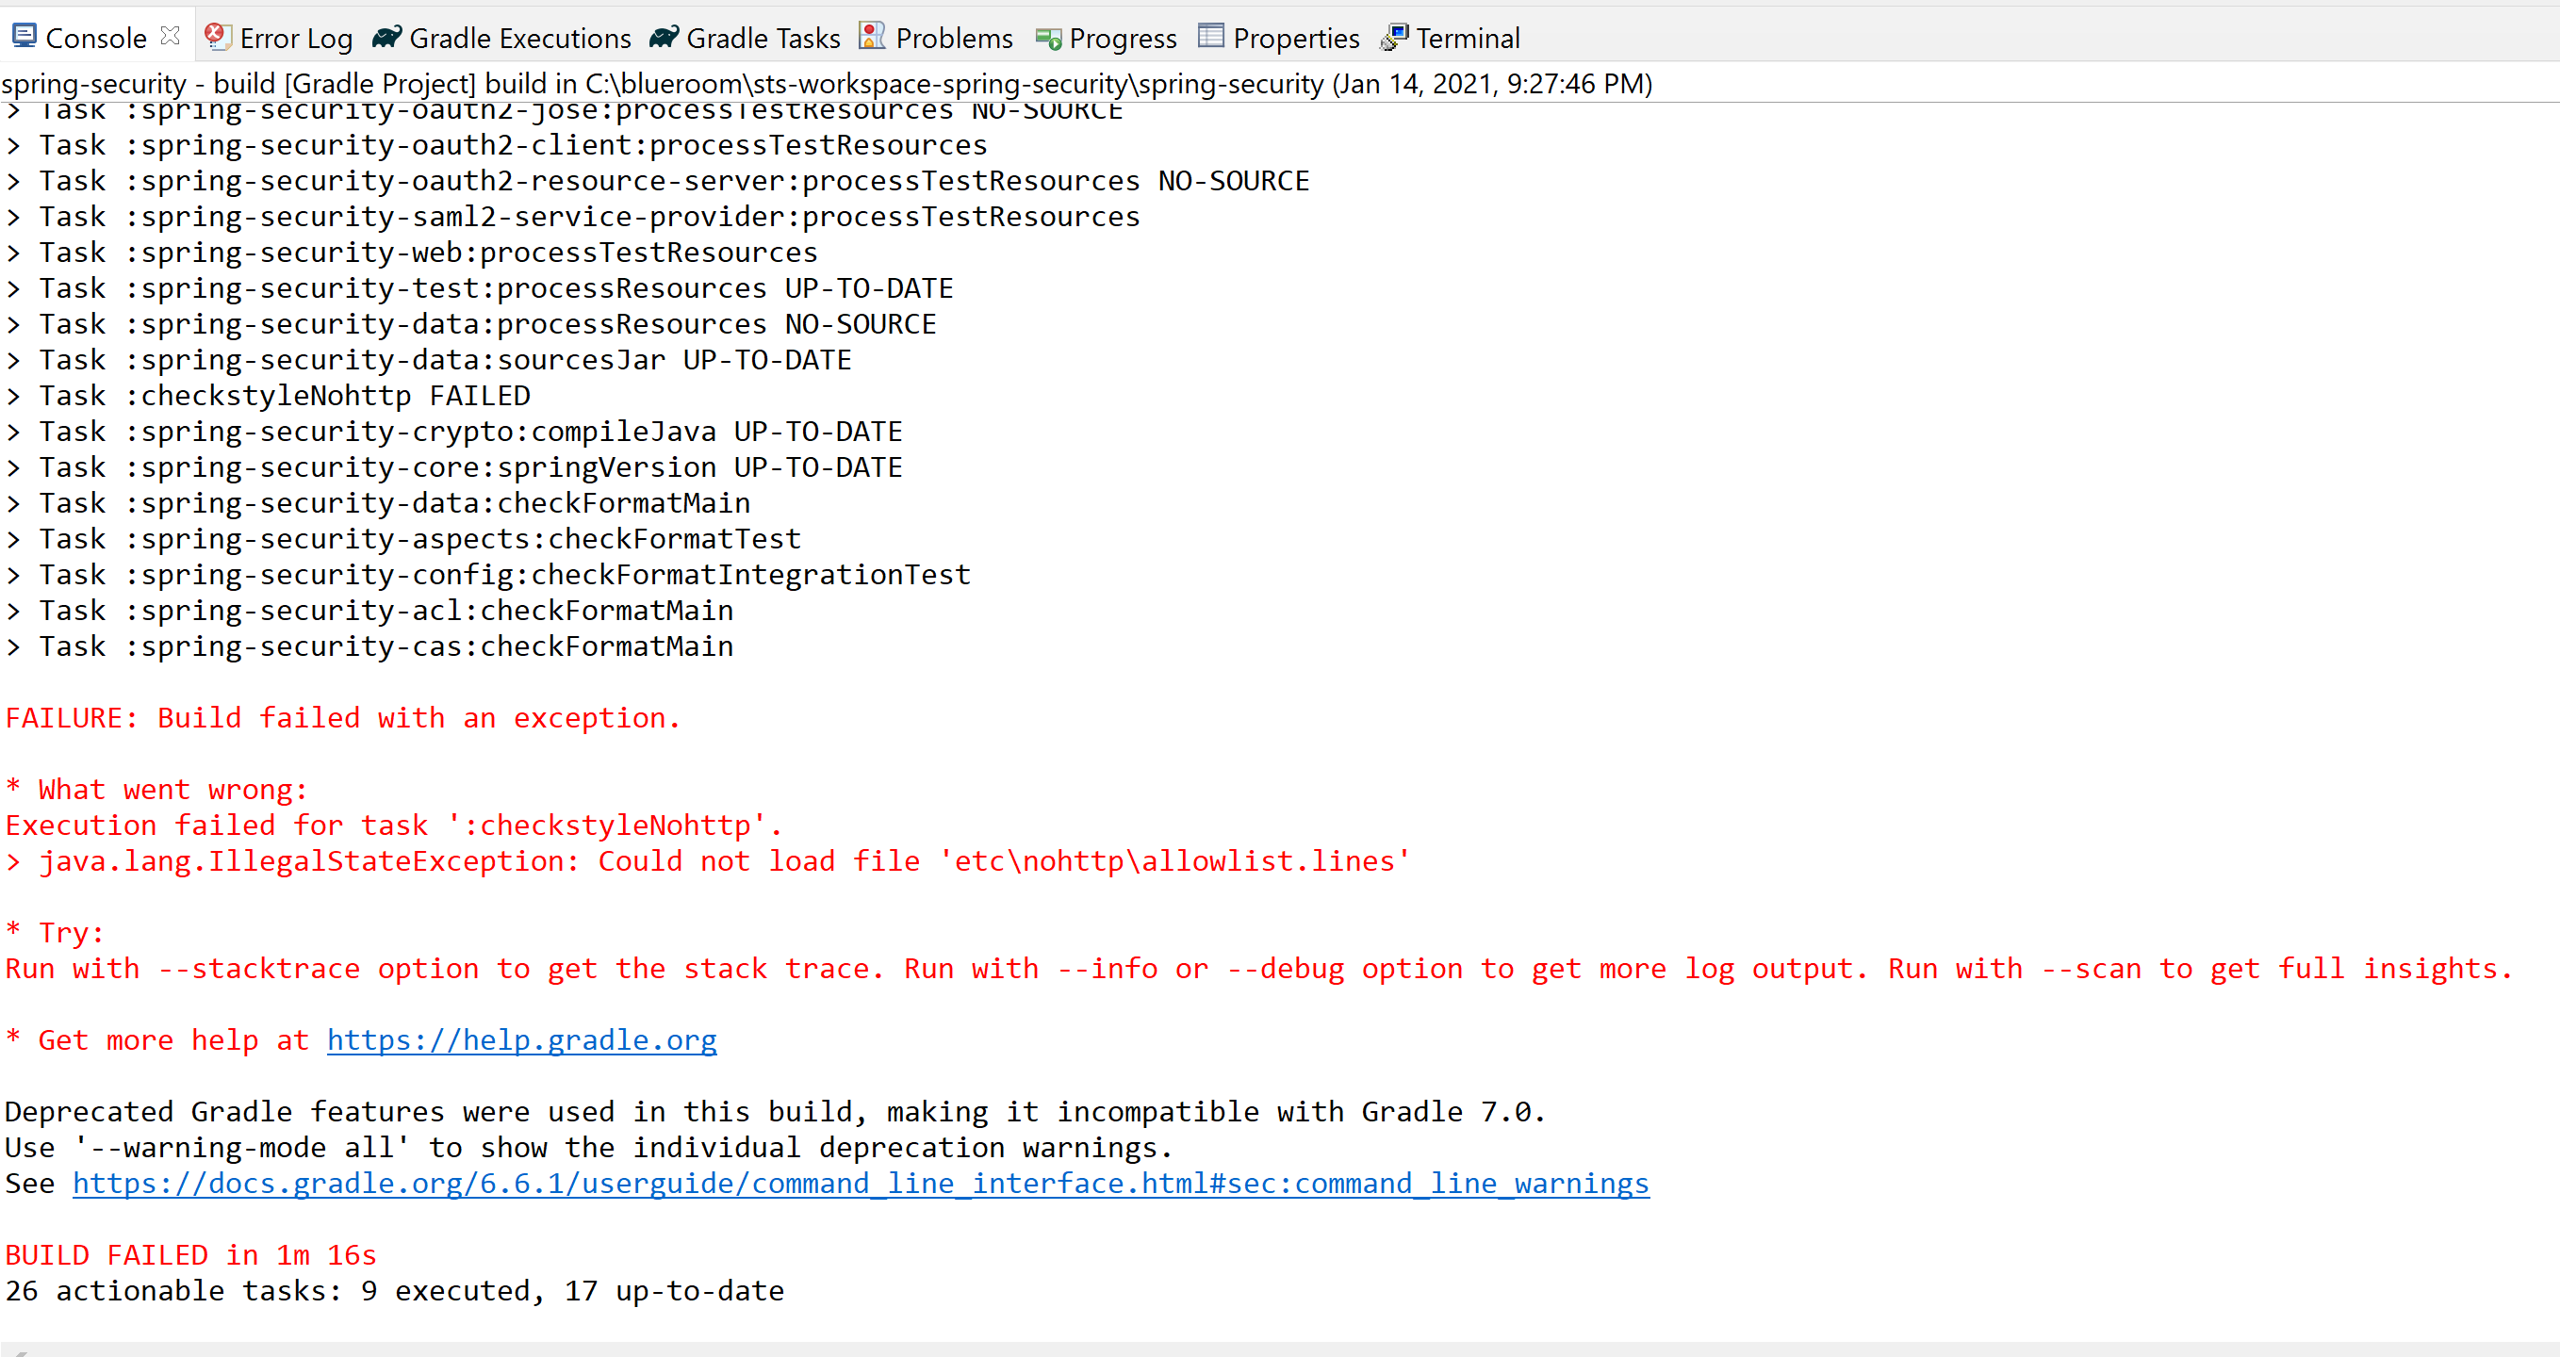
Task: Click the Problems view icon
Action: tap(872, 37)
